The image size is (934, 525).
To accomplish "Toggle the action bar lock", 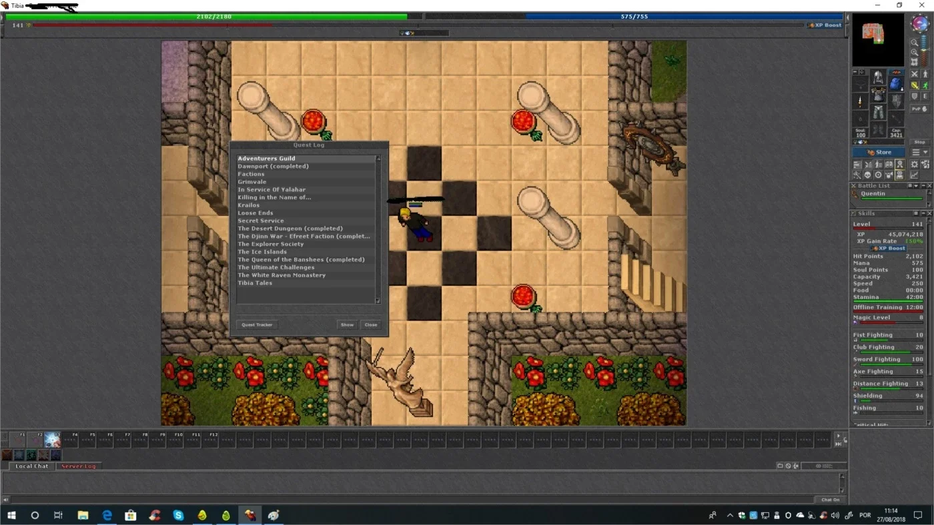I will (x=845, y=440).
